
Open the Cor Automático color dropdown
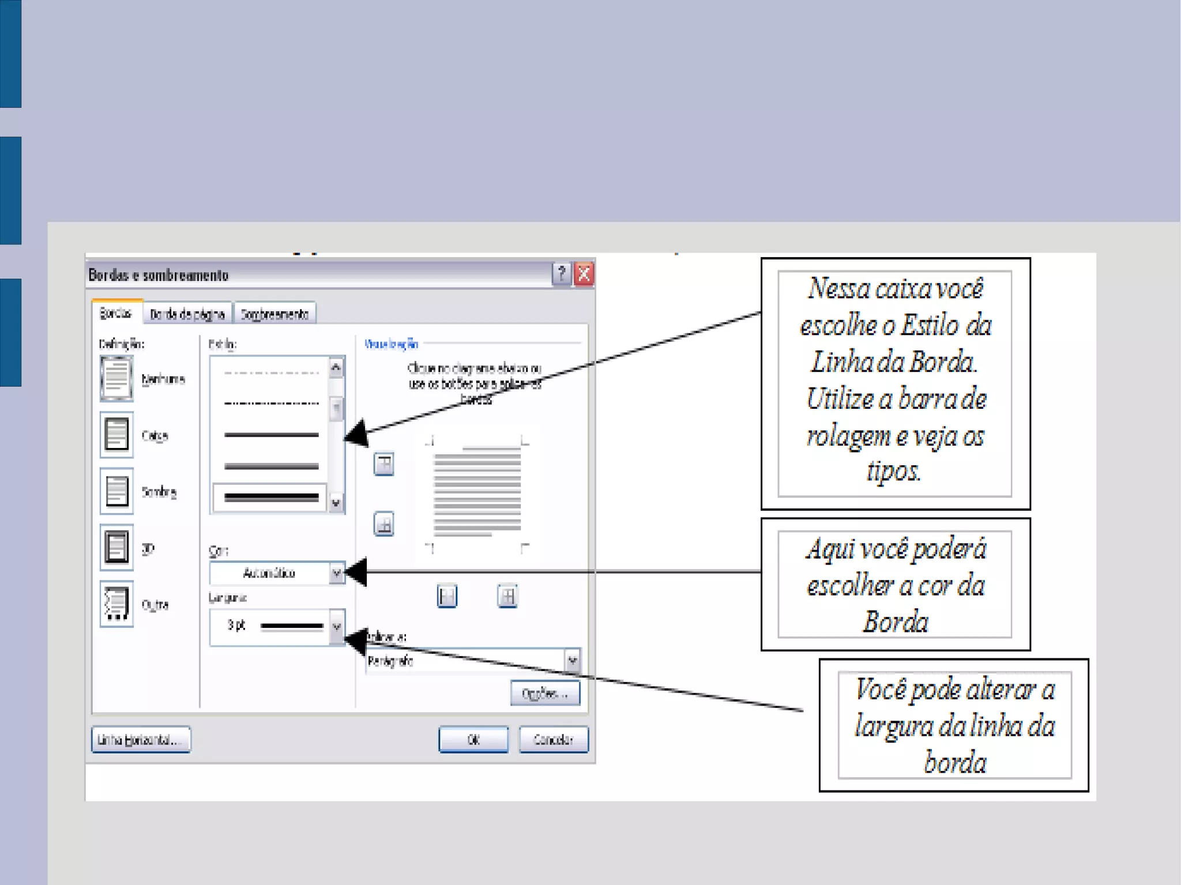click(x=337, y=573)
